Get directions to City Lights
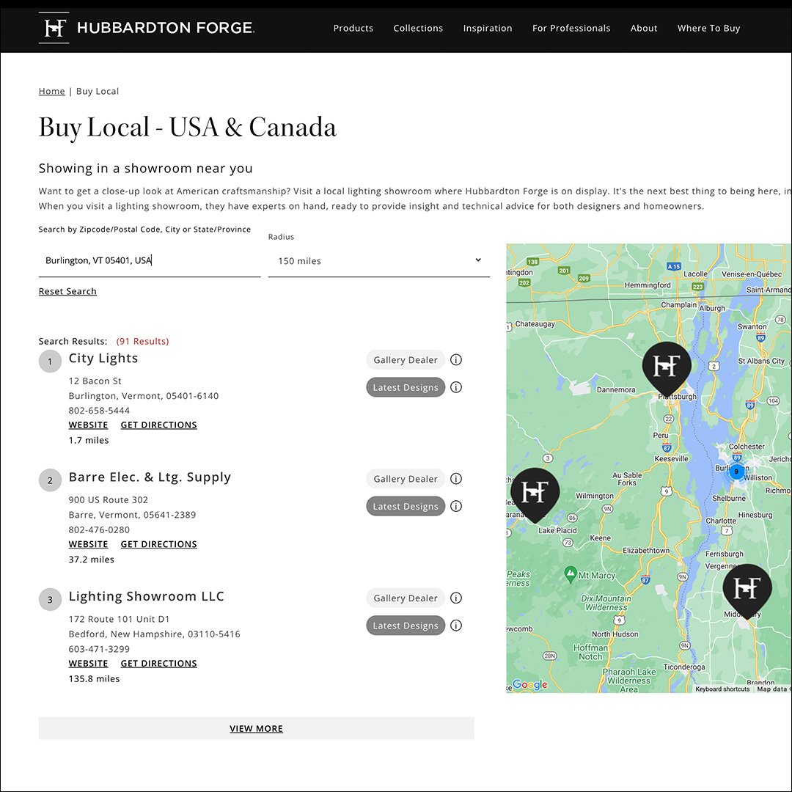 point(158,425)
